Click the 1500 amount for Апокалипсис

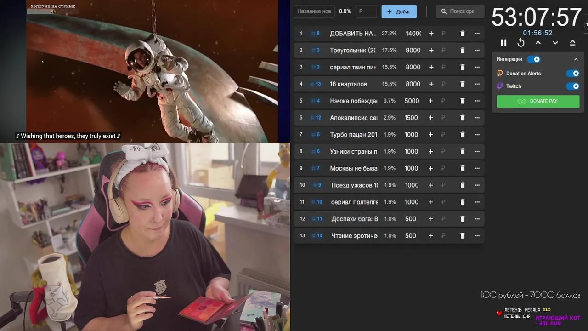point(411,118)
